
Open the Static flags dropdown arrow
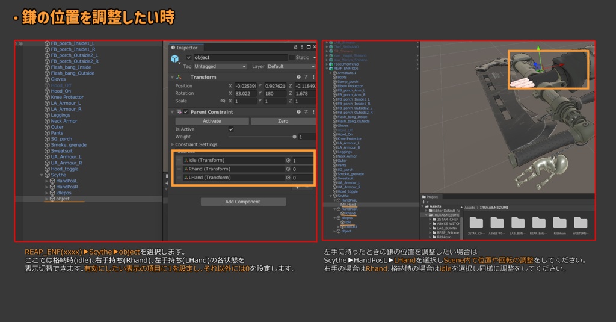(314, 58)
